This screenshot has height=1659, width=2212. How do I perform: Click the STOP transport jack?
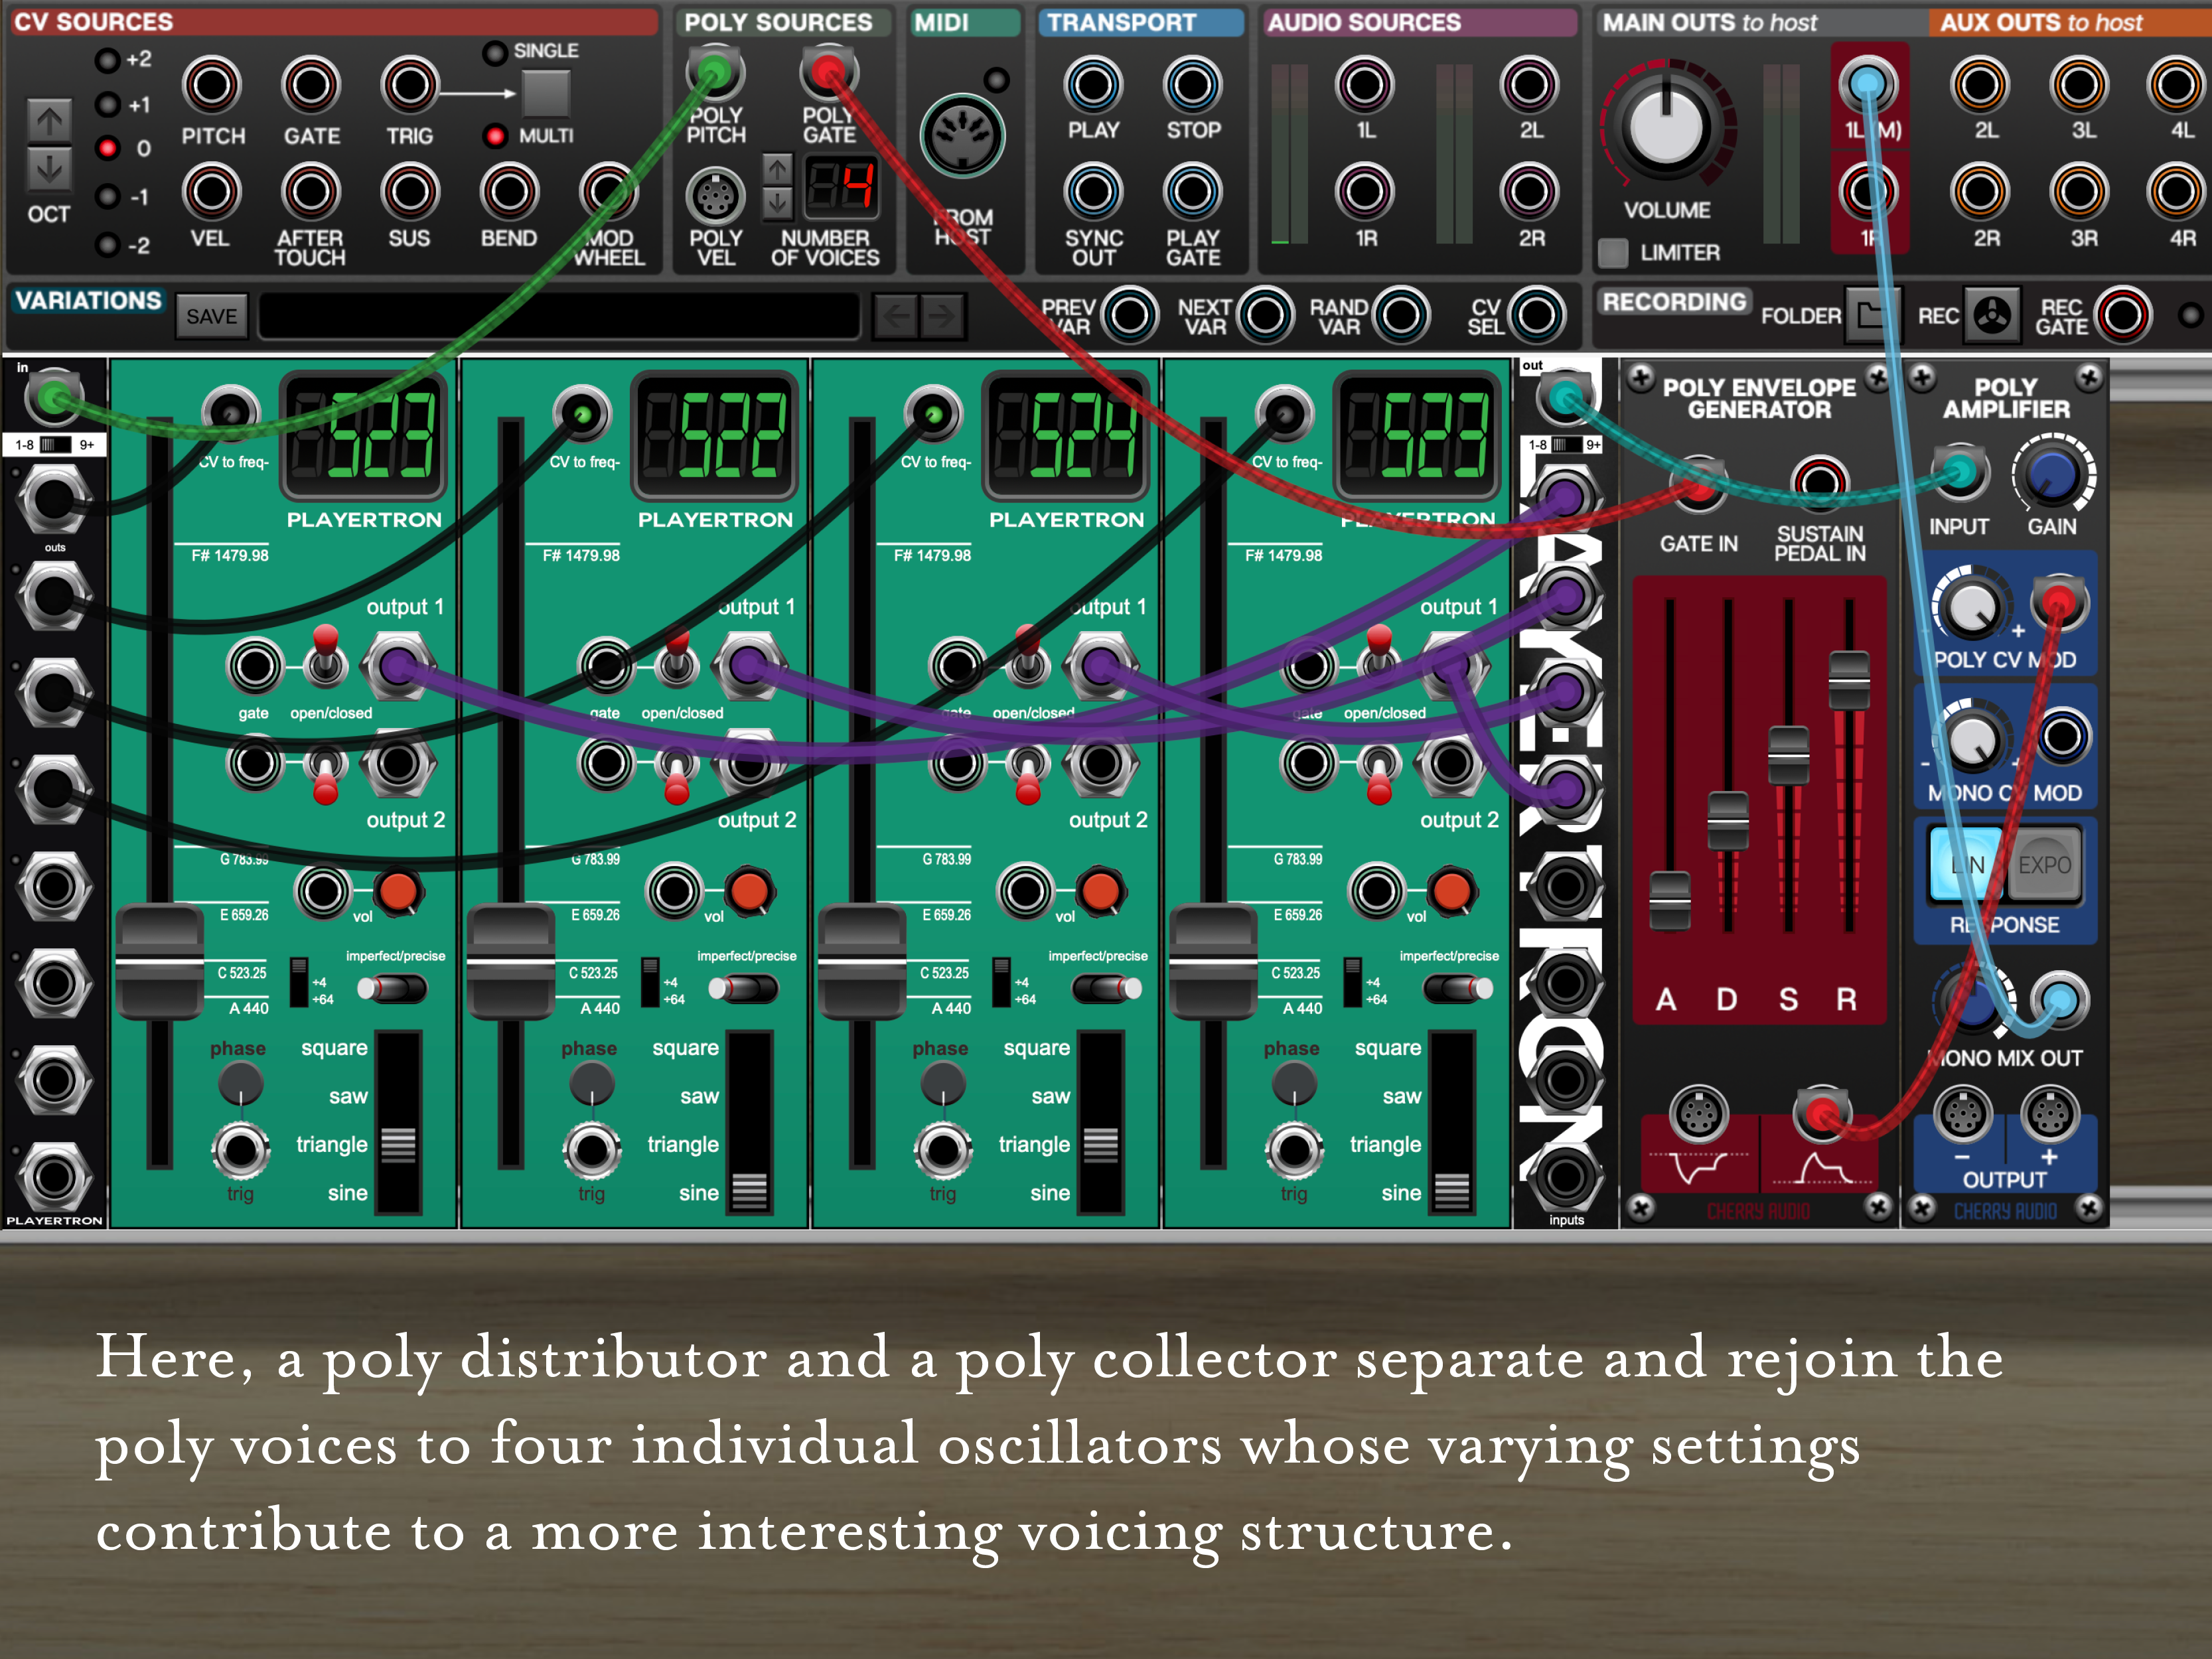pos(1192,86)
